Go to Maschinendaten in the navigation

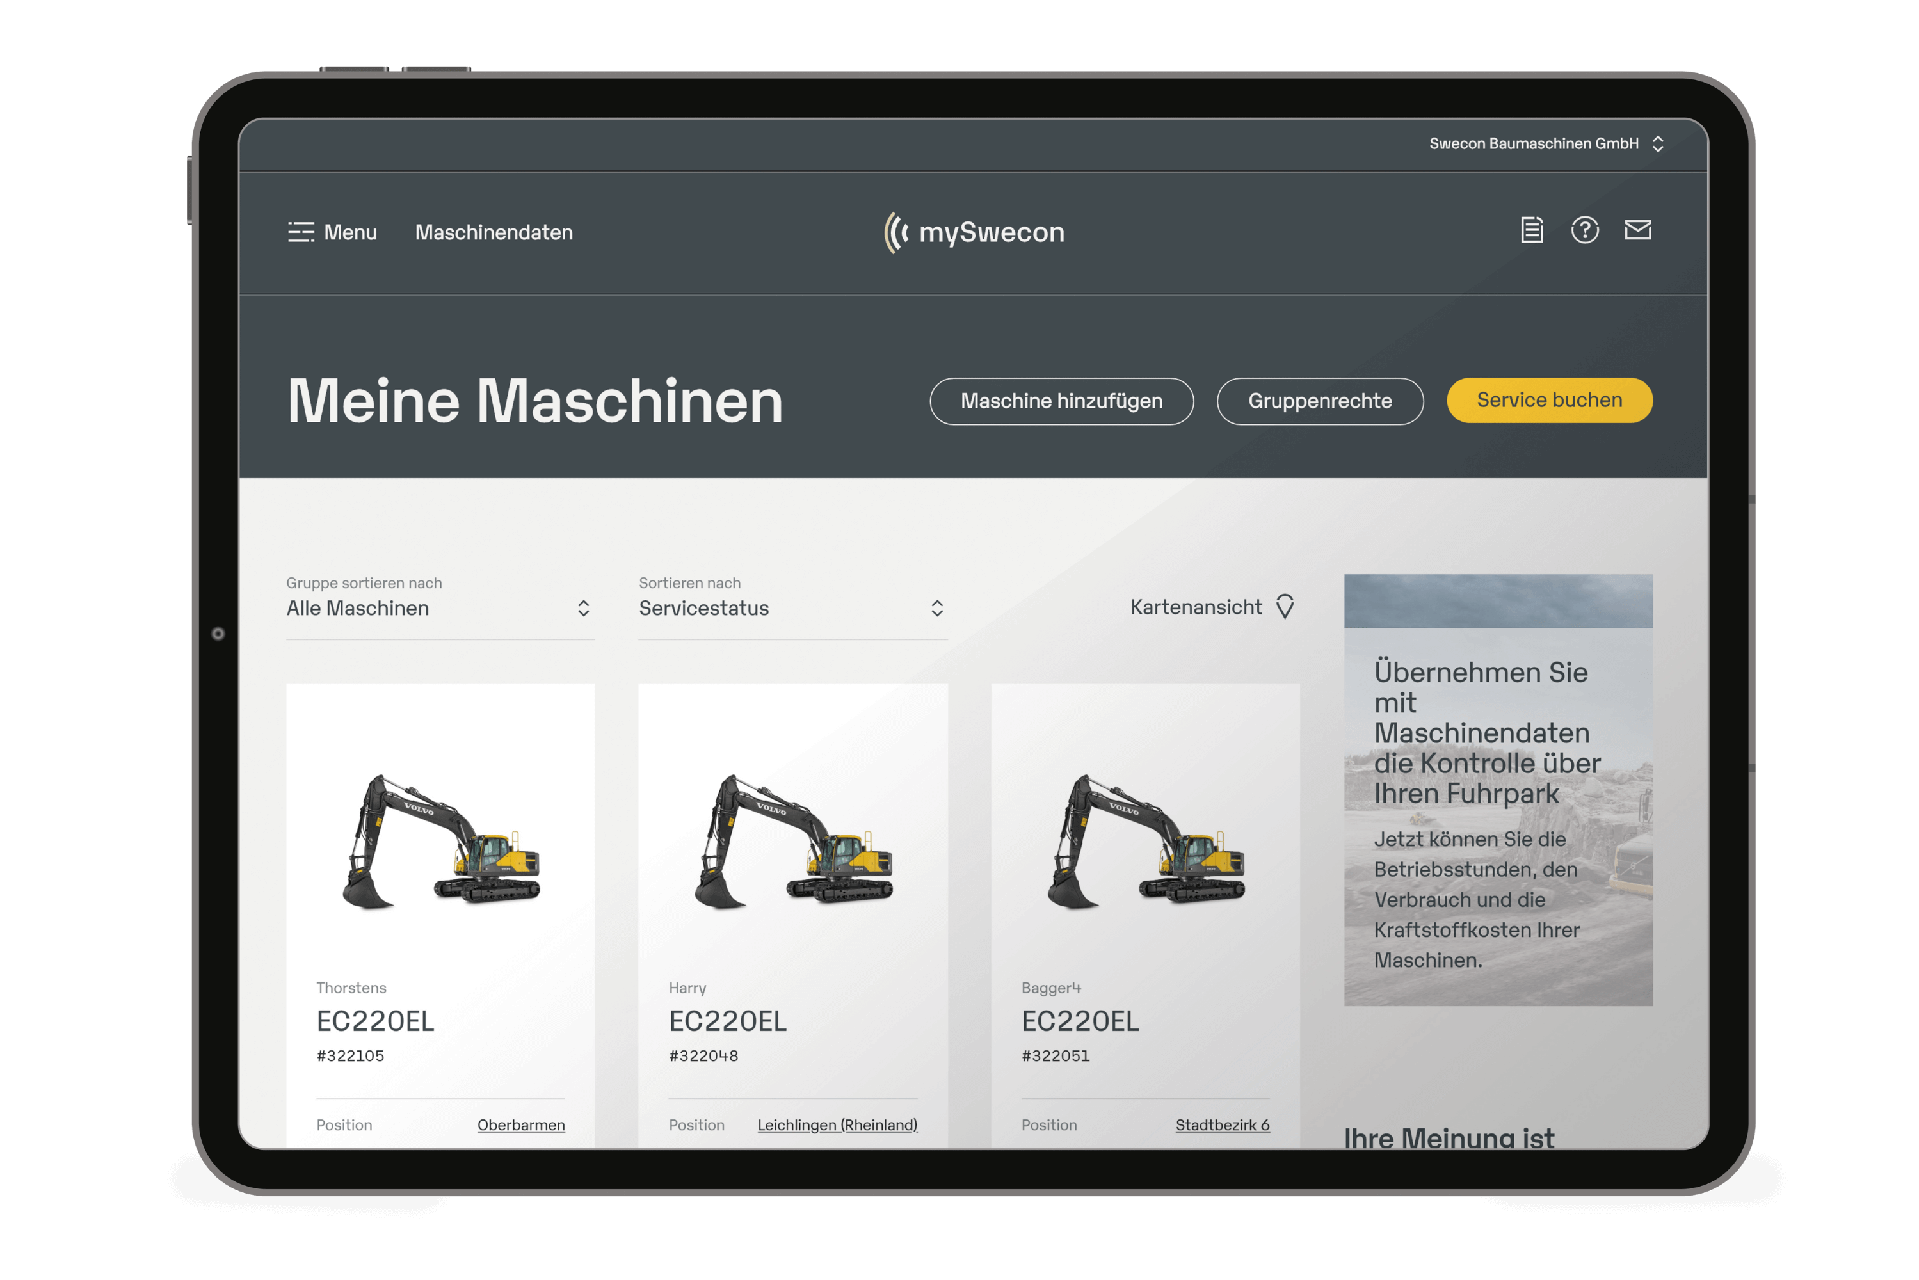(x=494, y=233)
